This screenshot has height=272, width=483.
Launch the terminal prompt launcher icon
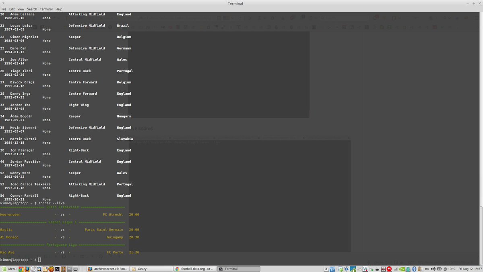[57, 269]
